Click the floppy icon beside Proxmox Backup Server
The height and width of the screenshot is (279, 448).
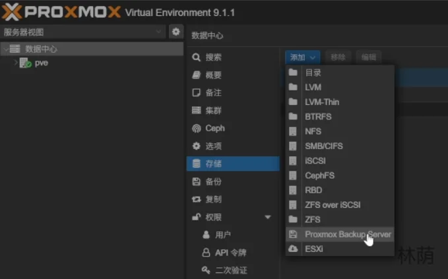tap(293, 234)
